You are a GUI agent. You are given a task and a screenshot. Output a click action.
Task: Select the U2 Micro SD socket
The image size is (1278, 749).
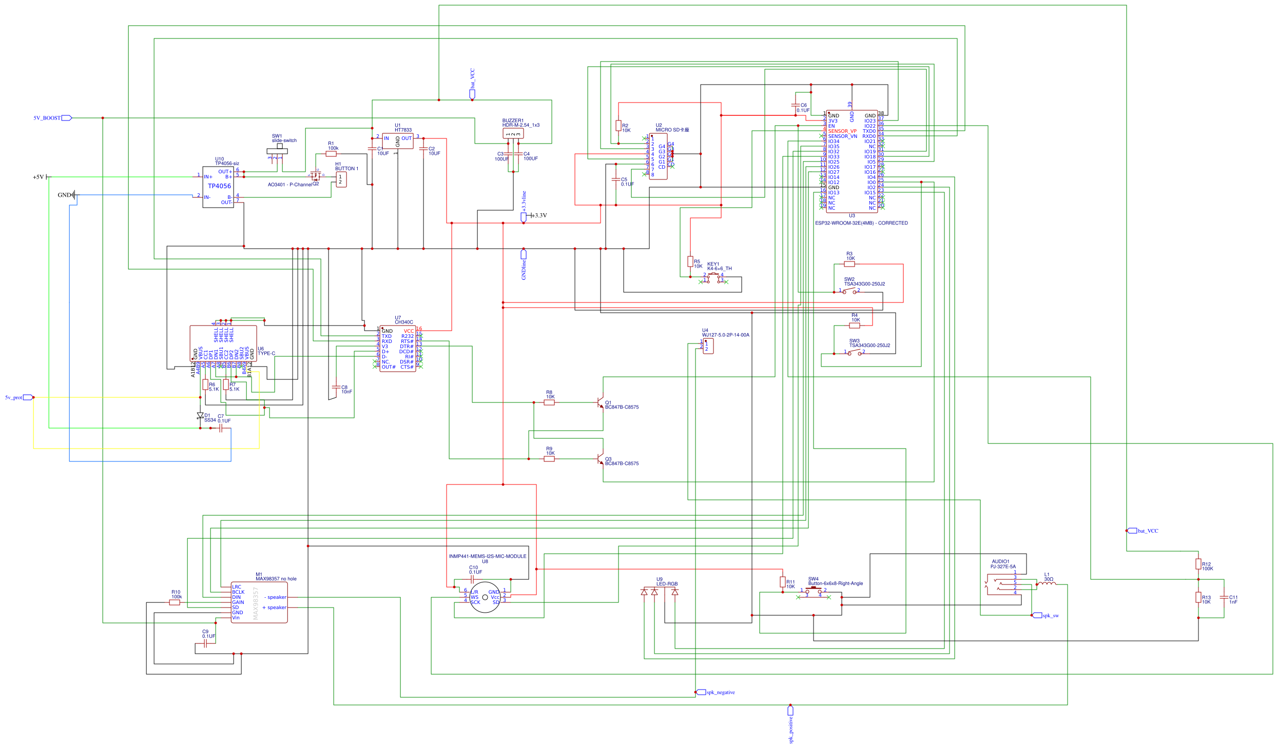pos(659,156)
